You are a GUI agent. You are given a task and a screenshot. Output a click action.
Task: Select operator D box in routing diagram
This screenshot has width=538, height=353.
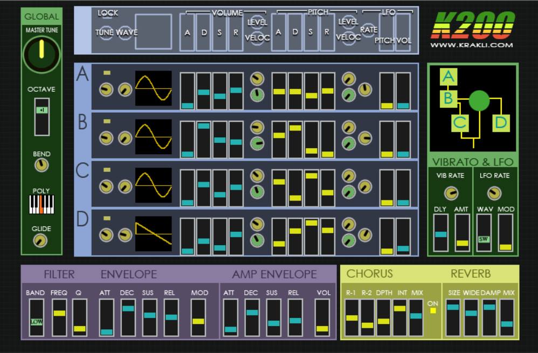pos(501,123)
